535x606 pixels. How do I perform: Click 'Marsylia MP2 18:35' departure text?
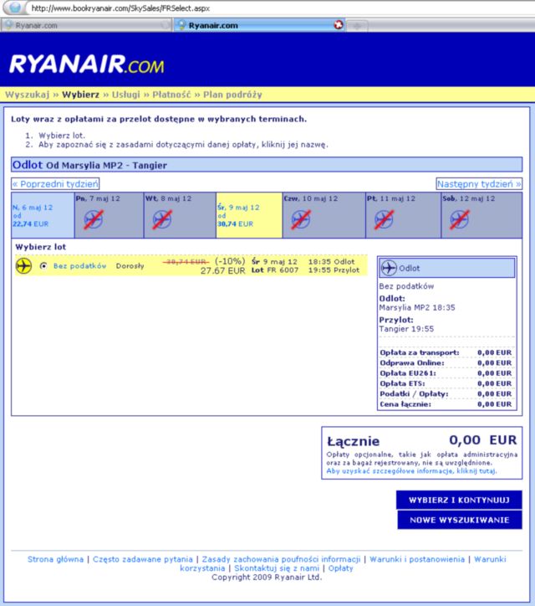(x=417, y=308)
